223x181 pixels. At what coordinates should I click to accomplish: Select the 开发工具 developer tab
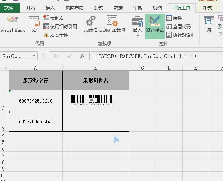pos(182,8)
